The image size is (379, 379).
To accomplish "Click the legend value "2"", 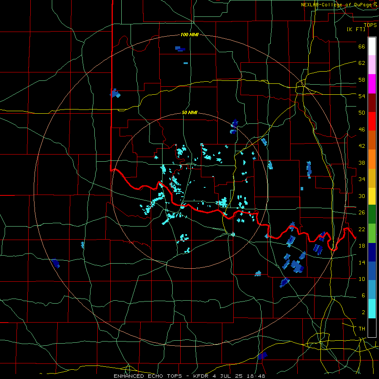I will tap(363, 312).
